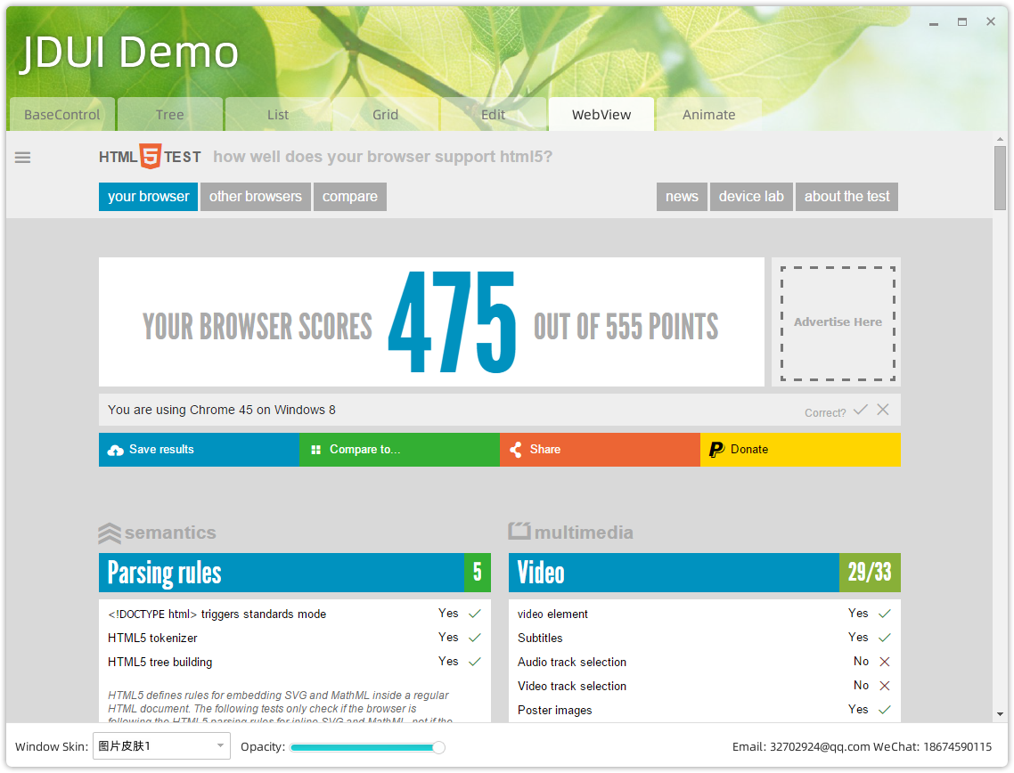
Task: Click the scrollbar up arrow
Action: pos(1001,139)
